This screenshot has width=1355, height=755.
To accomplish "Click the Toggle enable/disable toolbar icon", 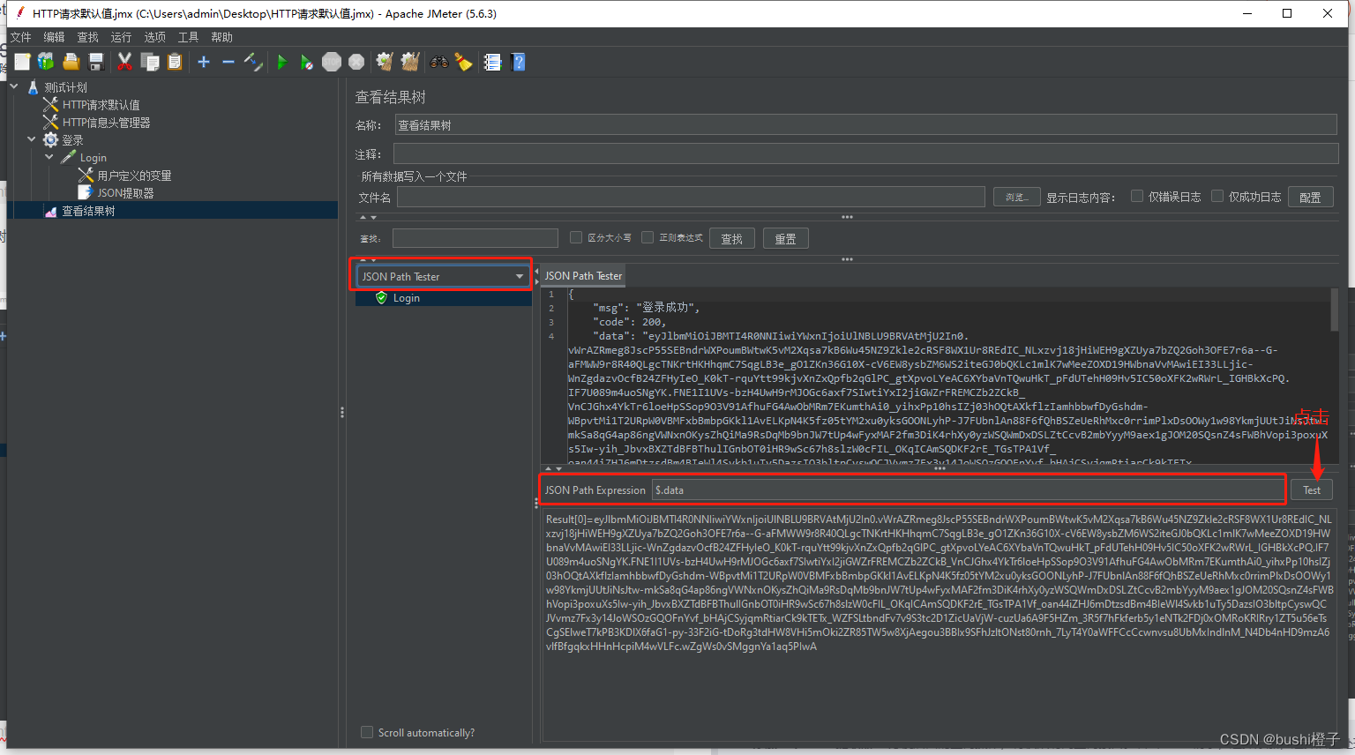I will click(253, 62).
